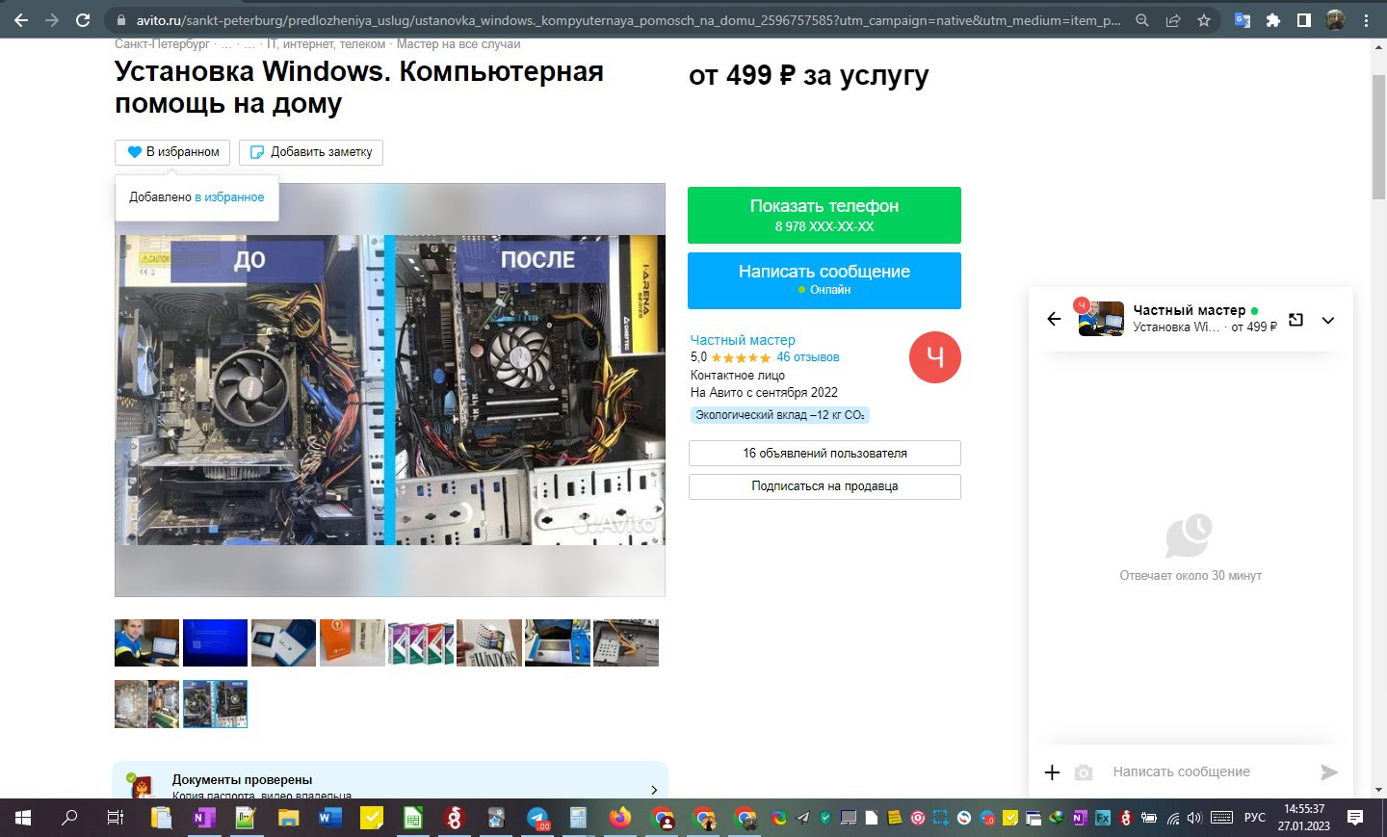Click the zoom magnifier icon in the address bar
Screen dimensions: 1387x837
click(1142, 20)
